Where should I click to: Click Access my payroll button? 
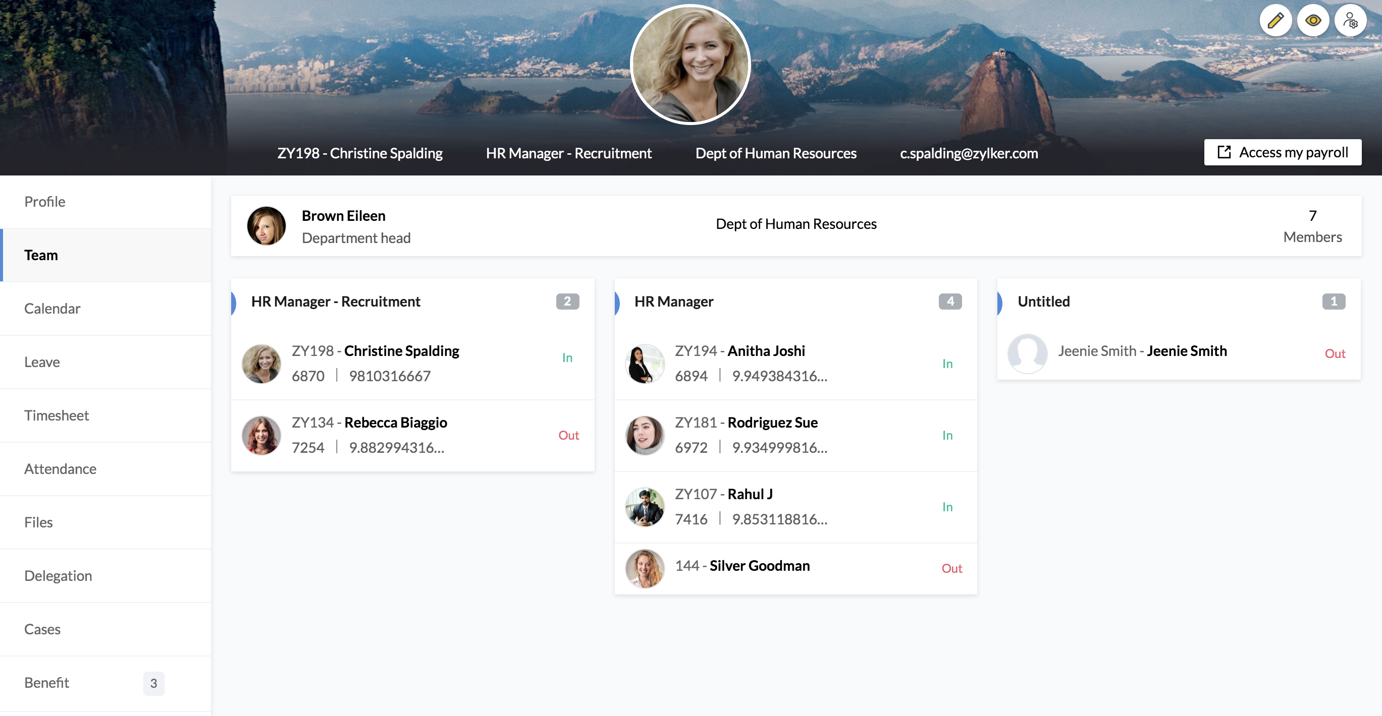(1282, 153)
